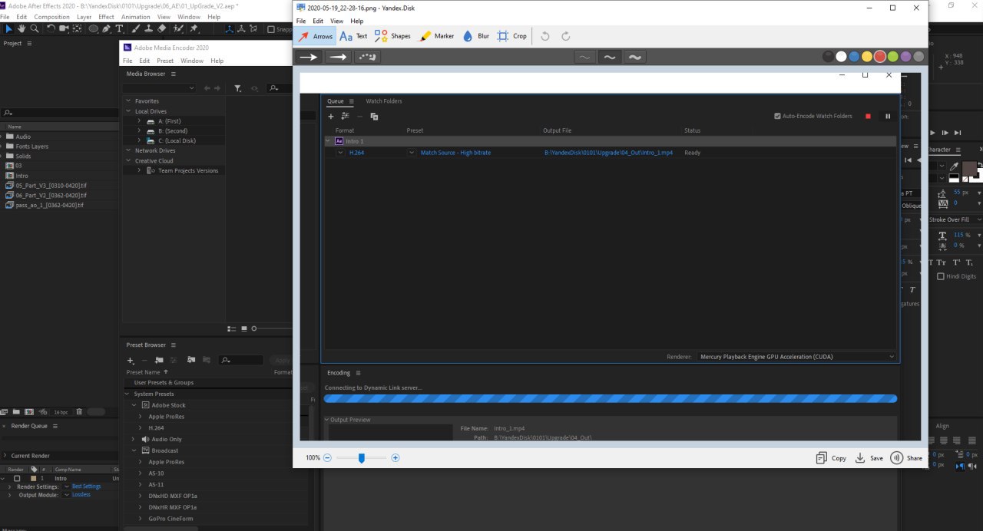Image resolution: width=983 pixels, height=531 pixels.
Task: Select the Intro composition in Project panel
Action: coord(22,176)
